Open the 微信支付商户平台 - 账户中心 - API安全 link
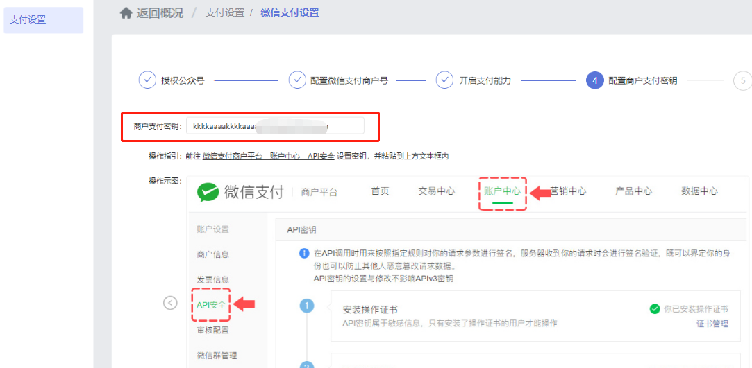The width and height of the screenshot is (752, 368). point(268,157)
